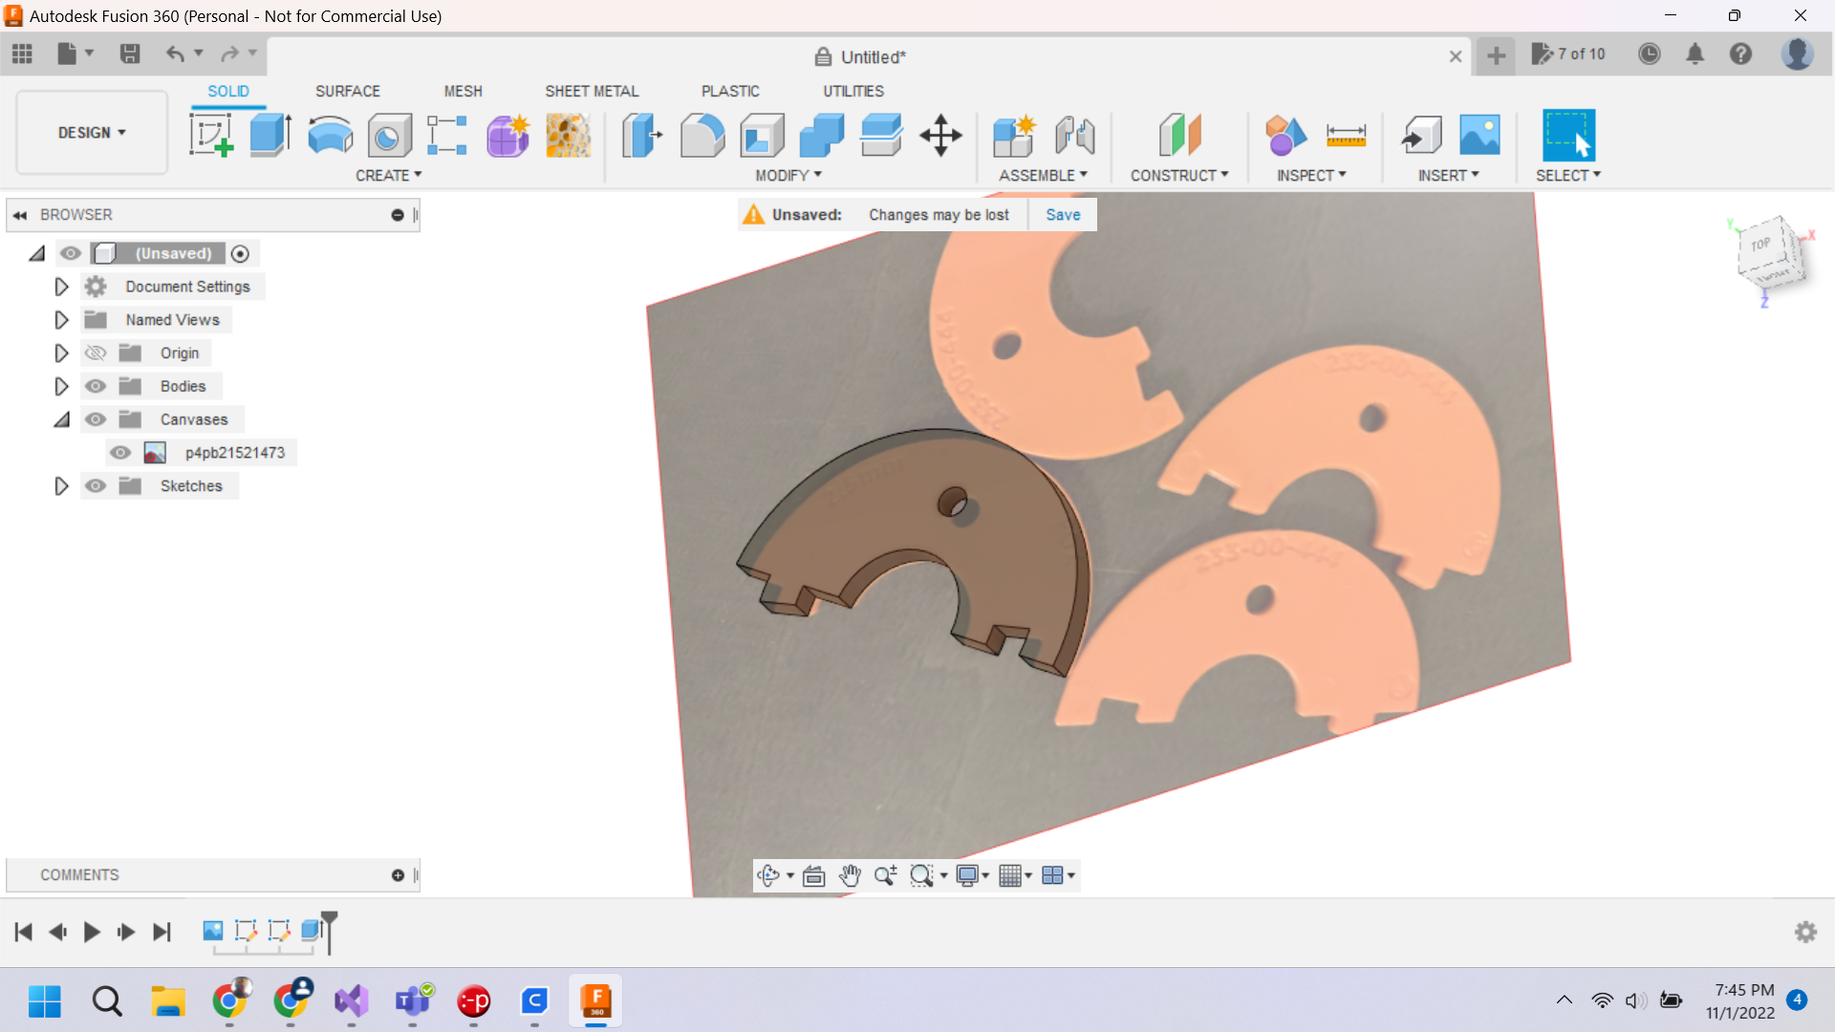Expand the Sketches folder

coord(61,486)
